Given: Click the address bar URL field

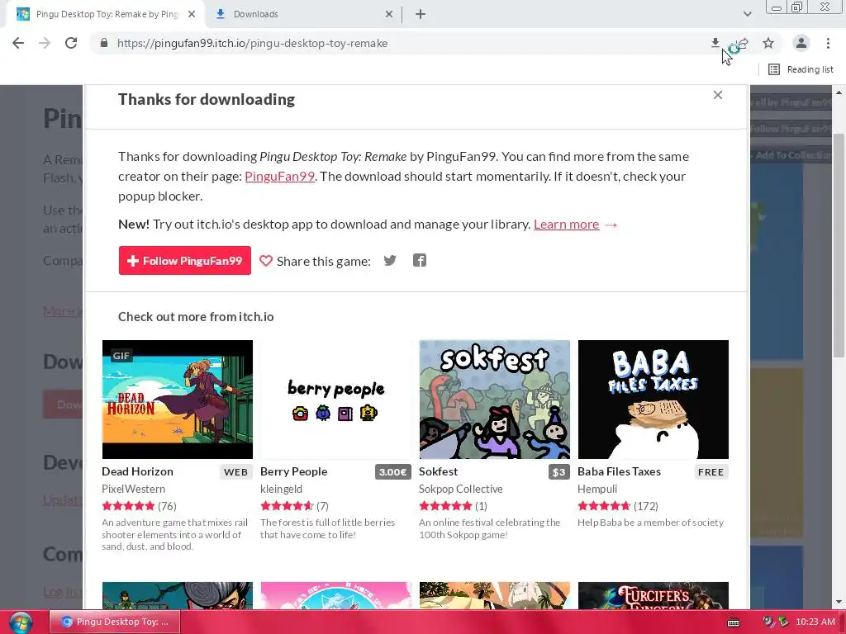Looking at the screenshot, I should 399,43.
